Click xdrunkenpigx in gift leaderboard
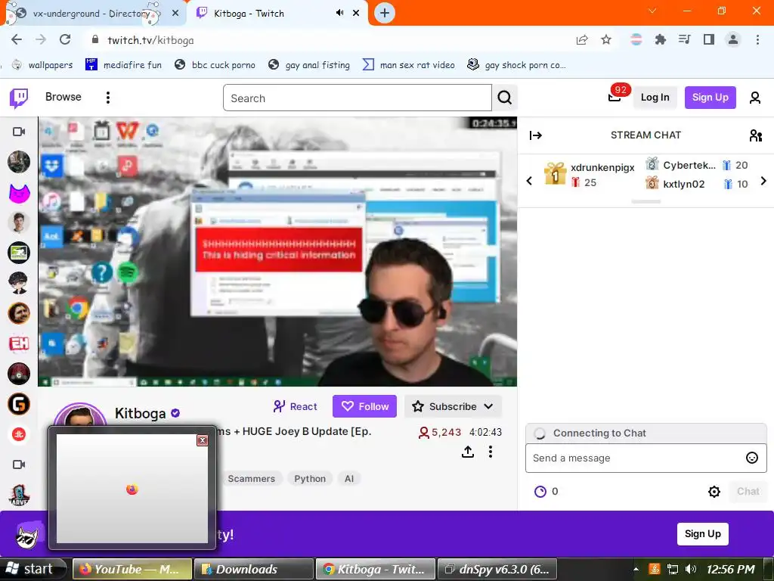Image resolution: width=774 pixels, height=581 pixels. pyautogui.click(x=602, y=167)
